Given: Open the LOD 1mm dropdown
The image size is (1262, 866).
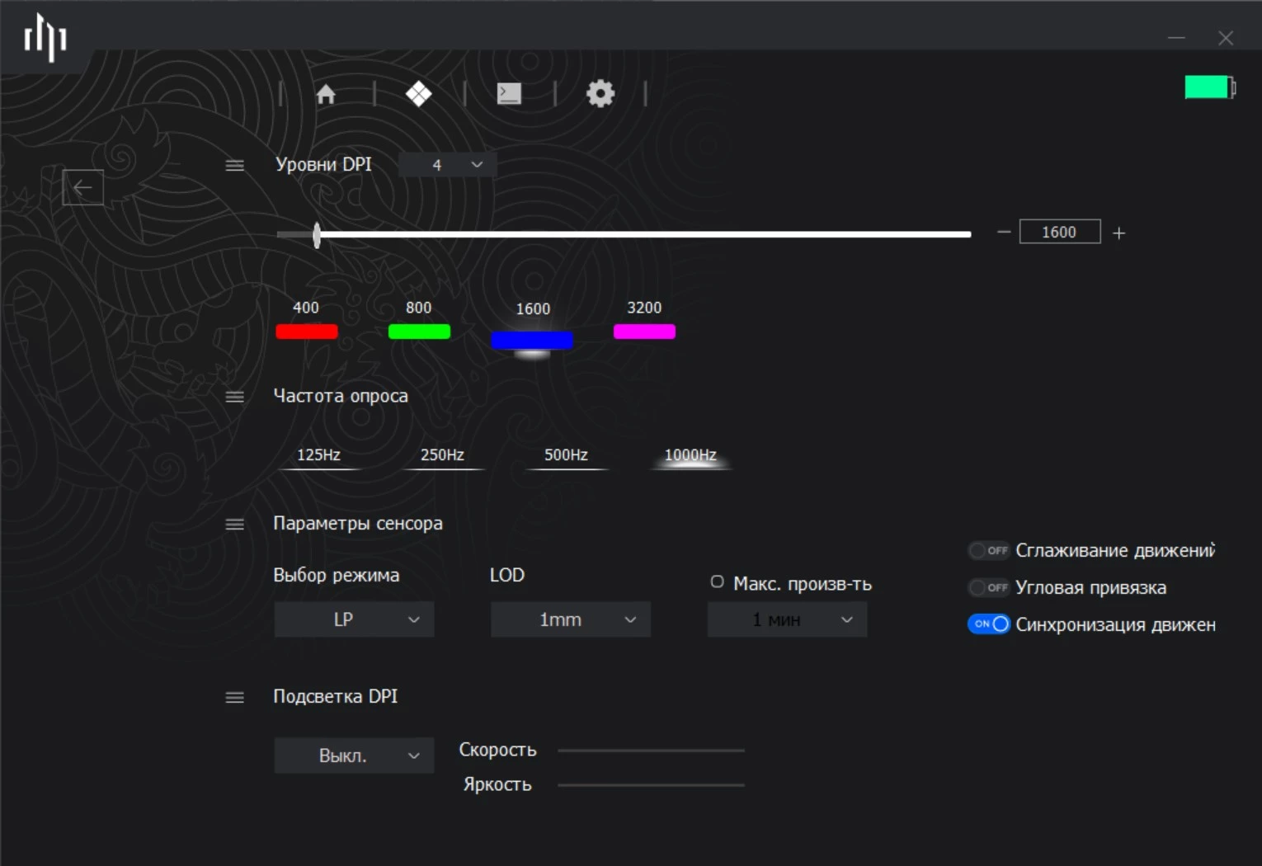Looking at the screenshot, I should coord(570,620).
